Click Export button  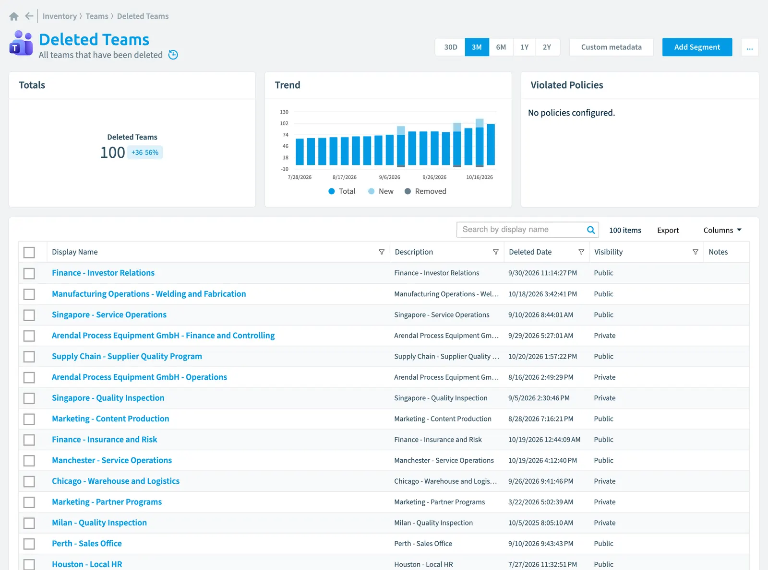668,230
